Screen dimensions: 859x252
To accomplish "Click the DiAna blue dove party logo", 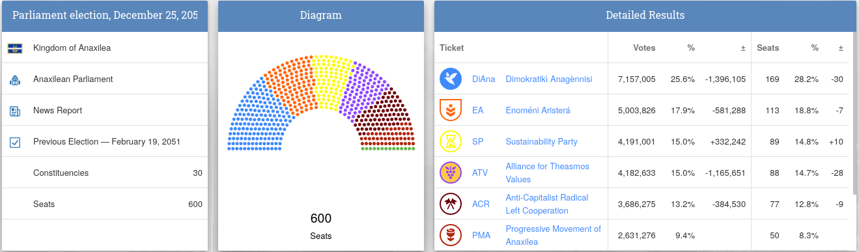I will (x=451, y=79).
